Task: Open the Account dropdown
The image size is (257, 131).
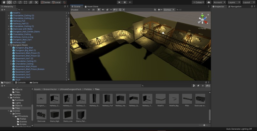Action: click(219, 2)
